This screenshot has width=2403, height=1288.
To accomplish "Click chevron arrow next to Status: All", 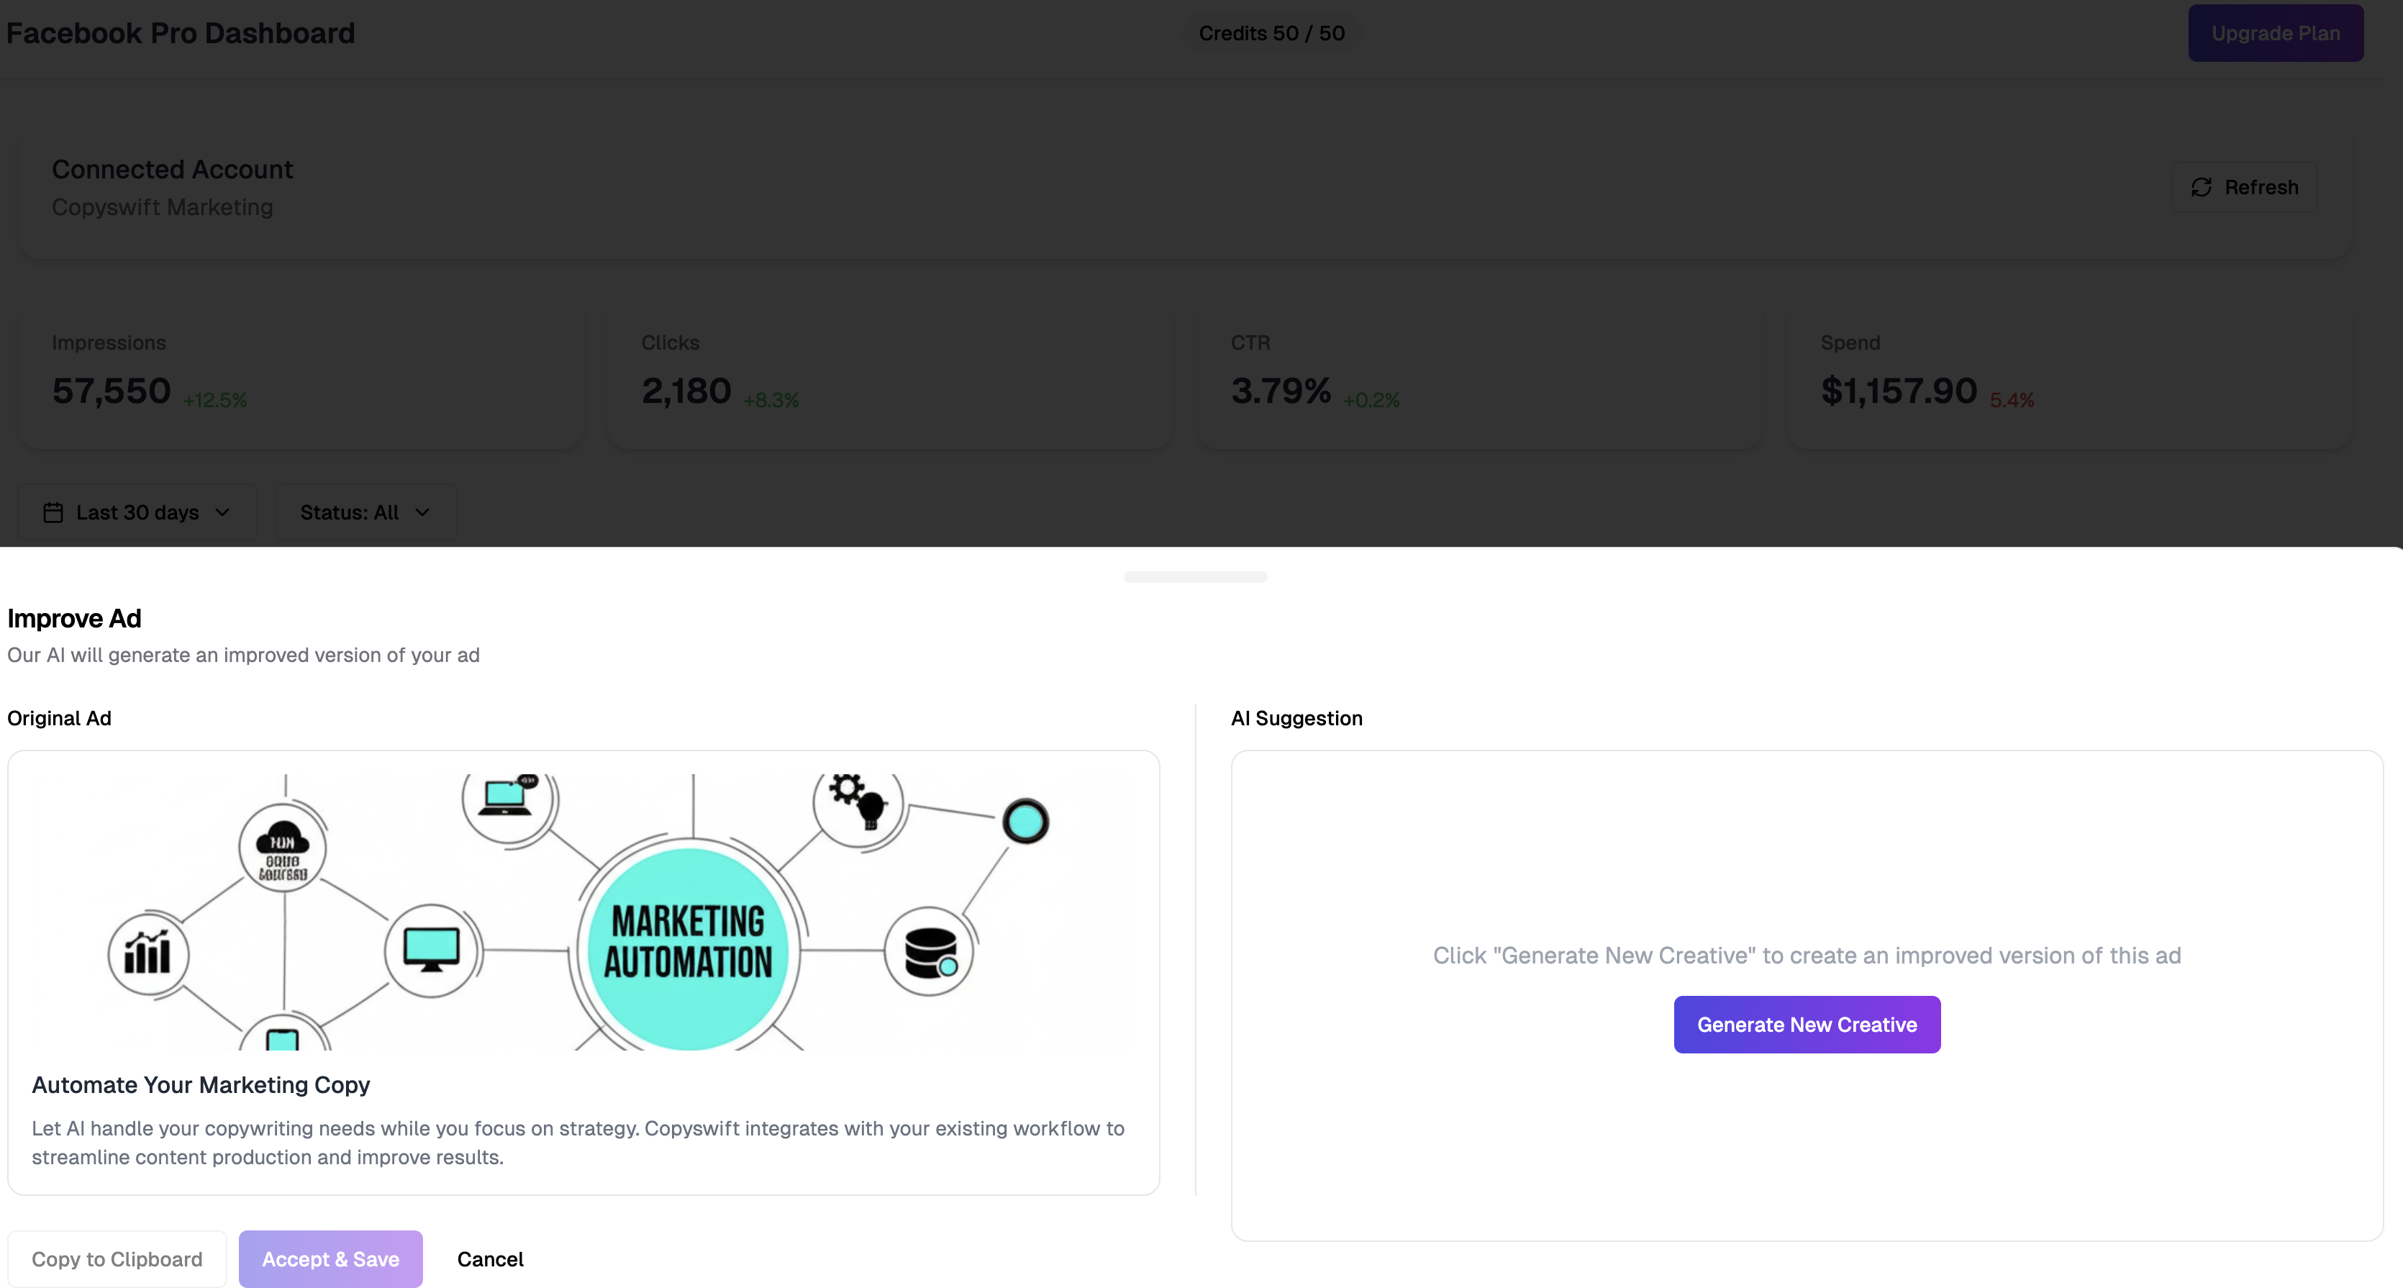I will coord(422,512).
